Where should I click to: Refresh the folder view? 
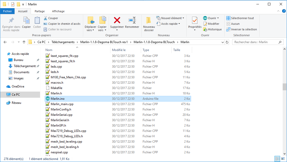[227, 42]
